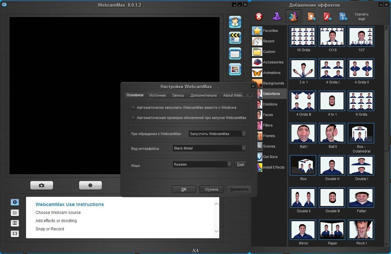Screen dimensions: 391x254
Task: Apply the Mirror effect thumbnail
Action: (303, 230)
